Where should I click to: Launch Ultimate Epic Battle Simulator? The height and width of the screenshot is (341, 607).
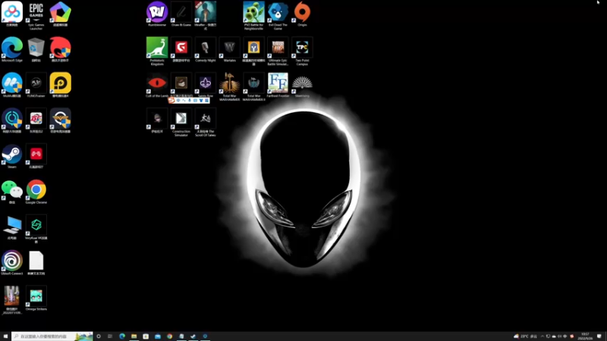click(x=278, y=51)
